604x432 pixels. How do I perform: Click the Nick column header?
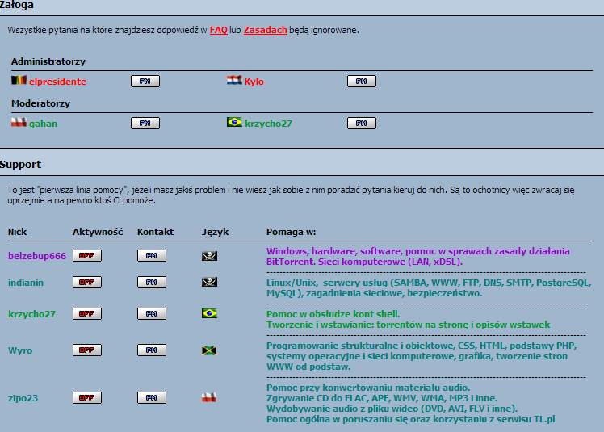pos(17,232)
